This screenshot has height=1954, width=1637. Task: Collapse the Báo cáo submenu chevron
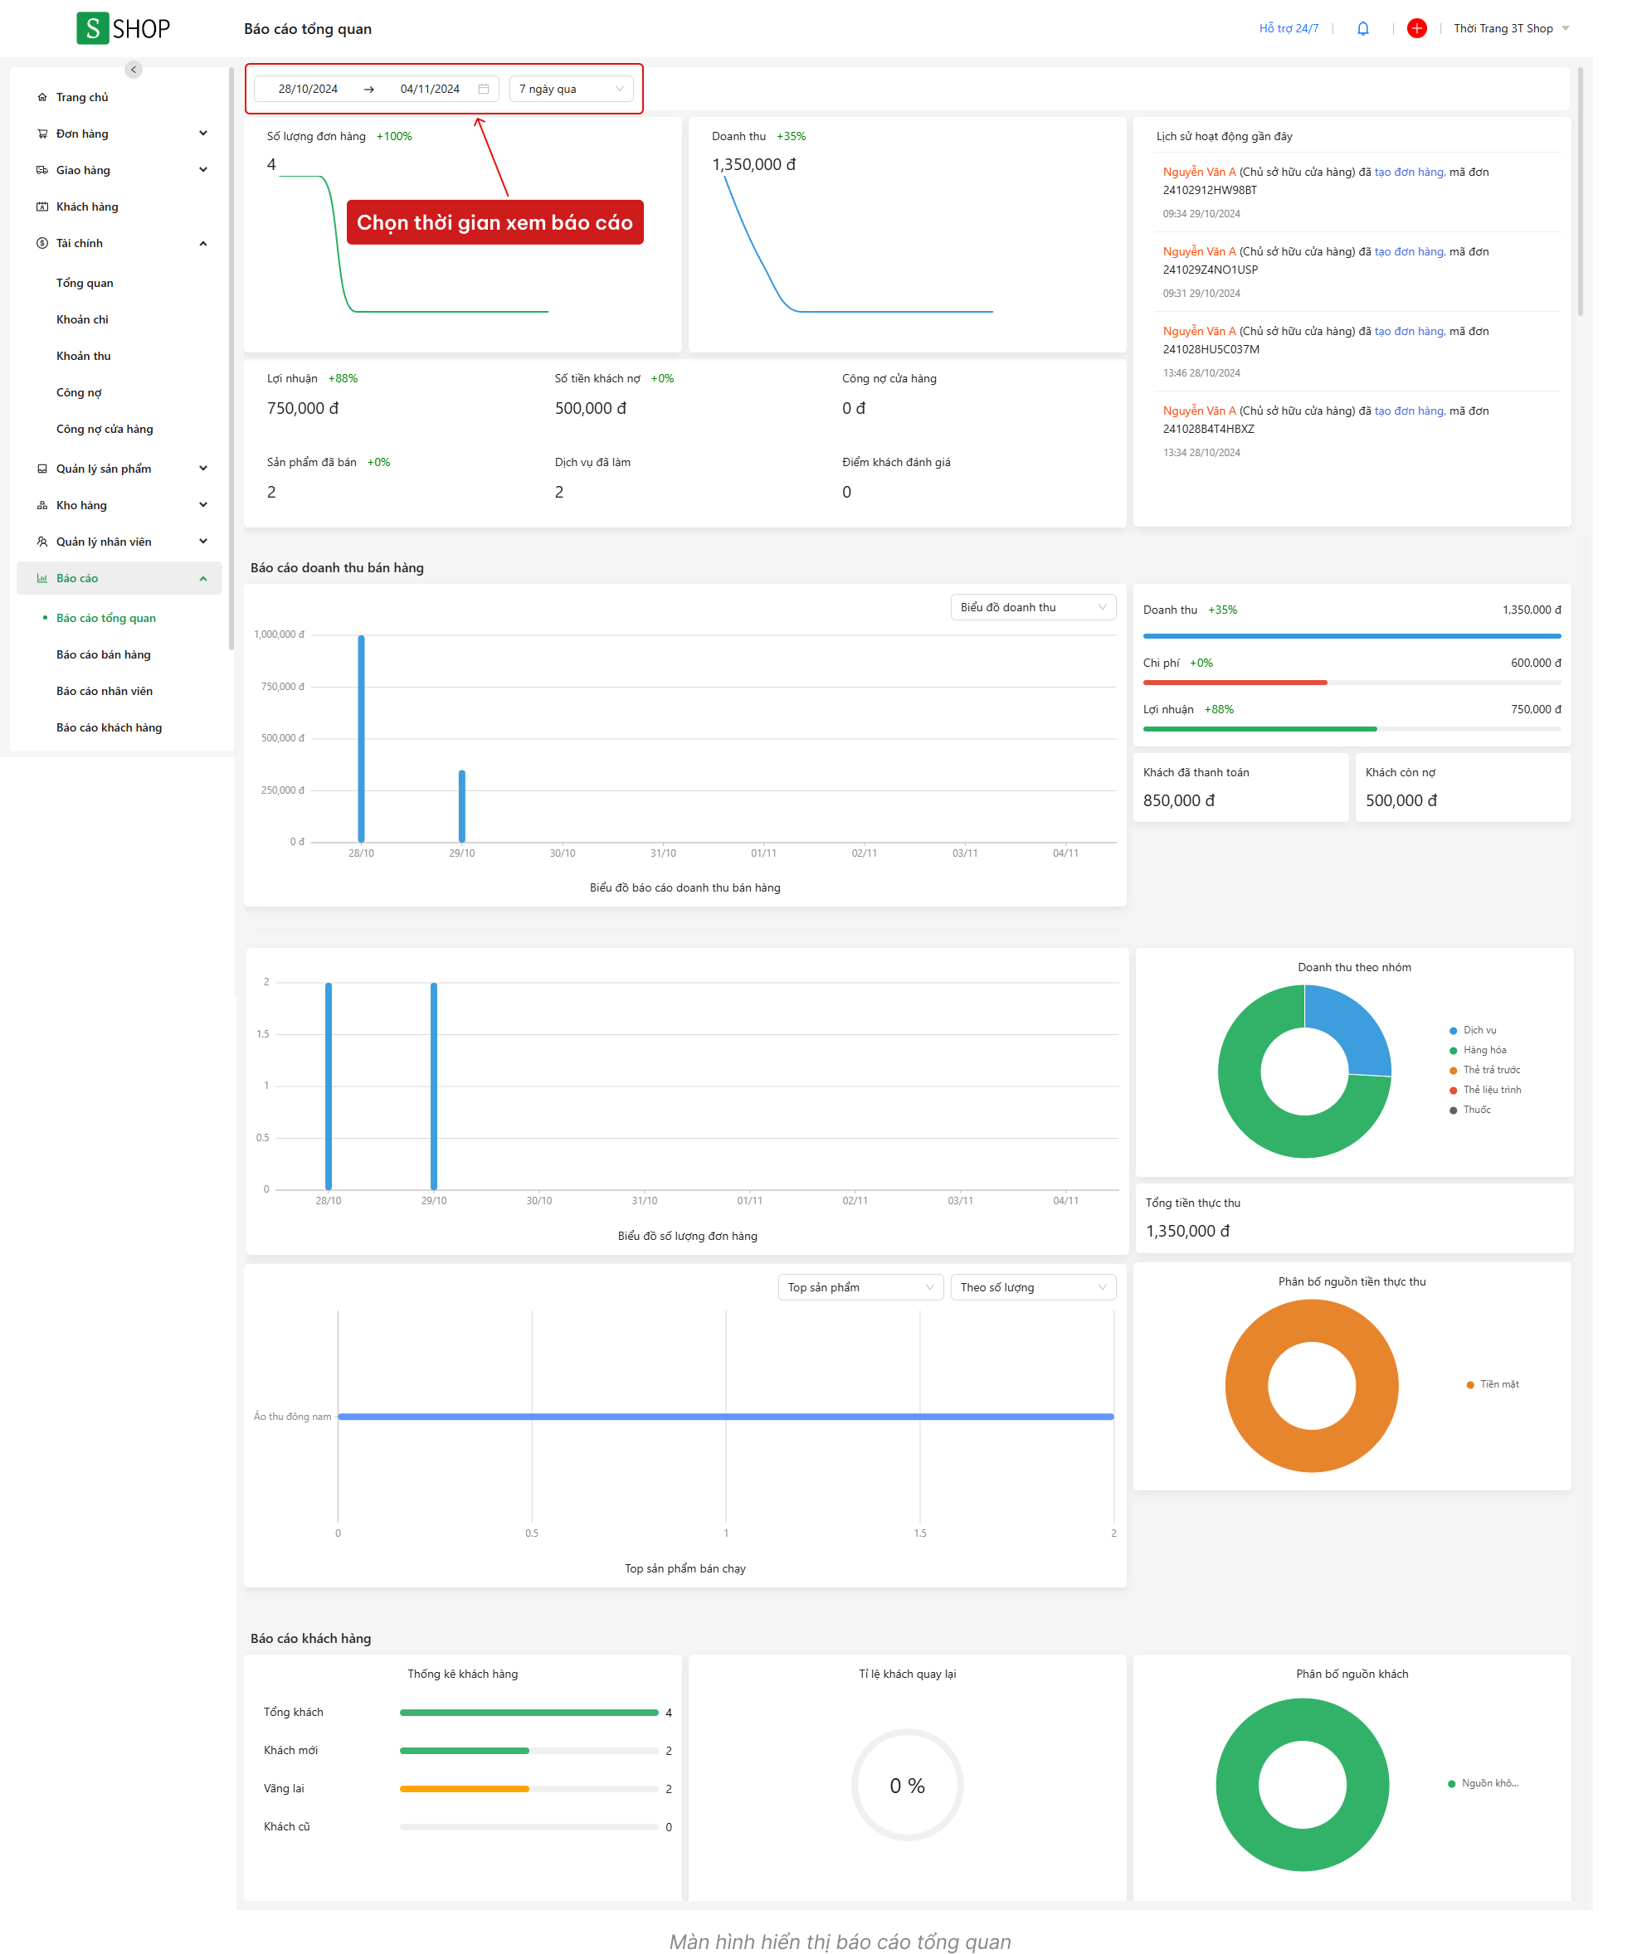[203, 579]
